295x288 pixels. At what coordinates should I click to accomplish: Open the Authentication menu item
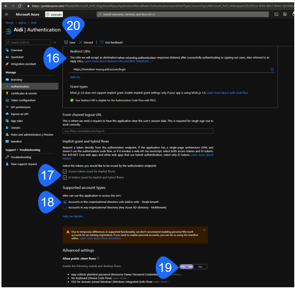[30, 86]
